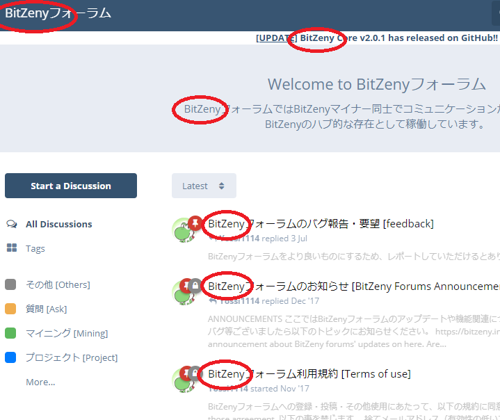500x420 pixels.
Task: Start a Discussion
Action: 71,186
